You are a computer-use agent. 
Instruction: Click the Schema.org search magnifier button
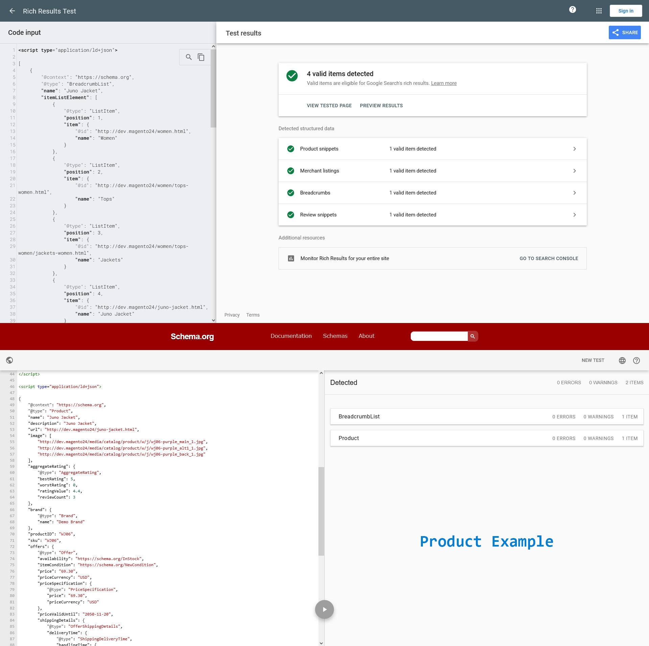point(473,336)
